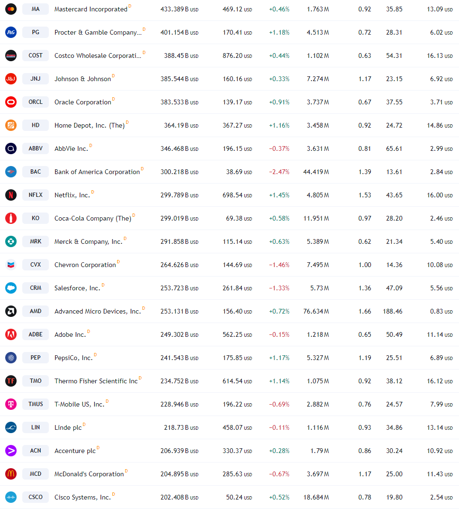The height and width of the screenshot is (509, 459).
Task: Select the BAC ticker badge
Action: [36, 172]
